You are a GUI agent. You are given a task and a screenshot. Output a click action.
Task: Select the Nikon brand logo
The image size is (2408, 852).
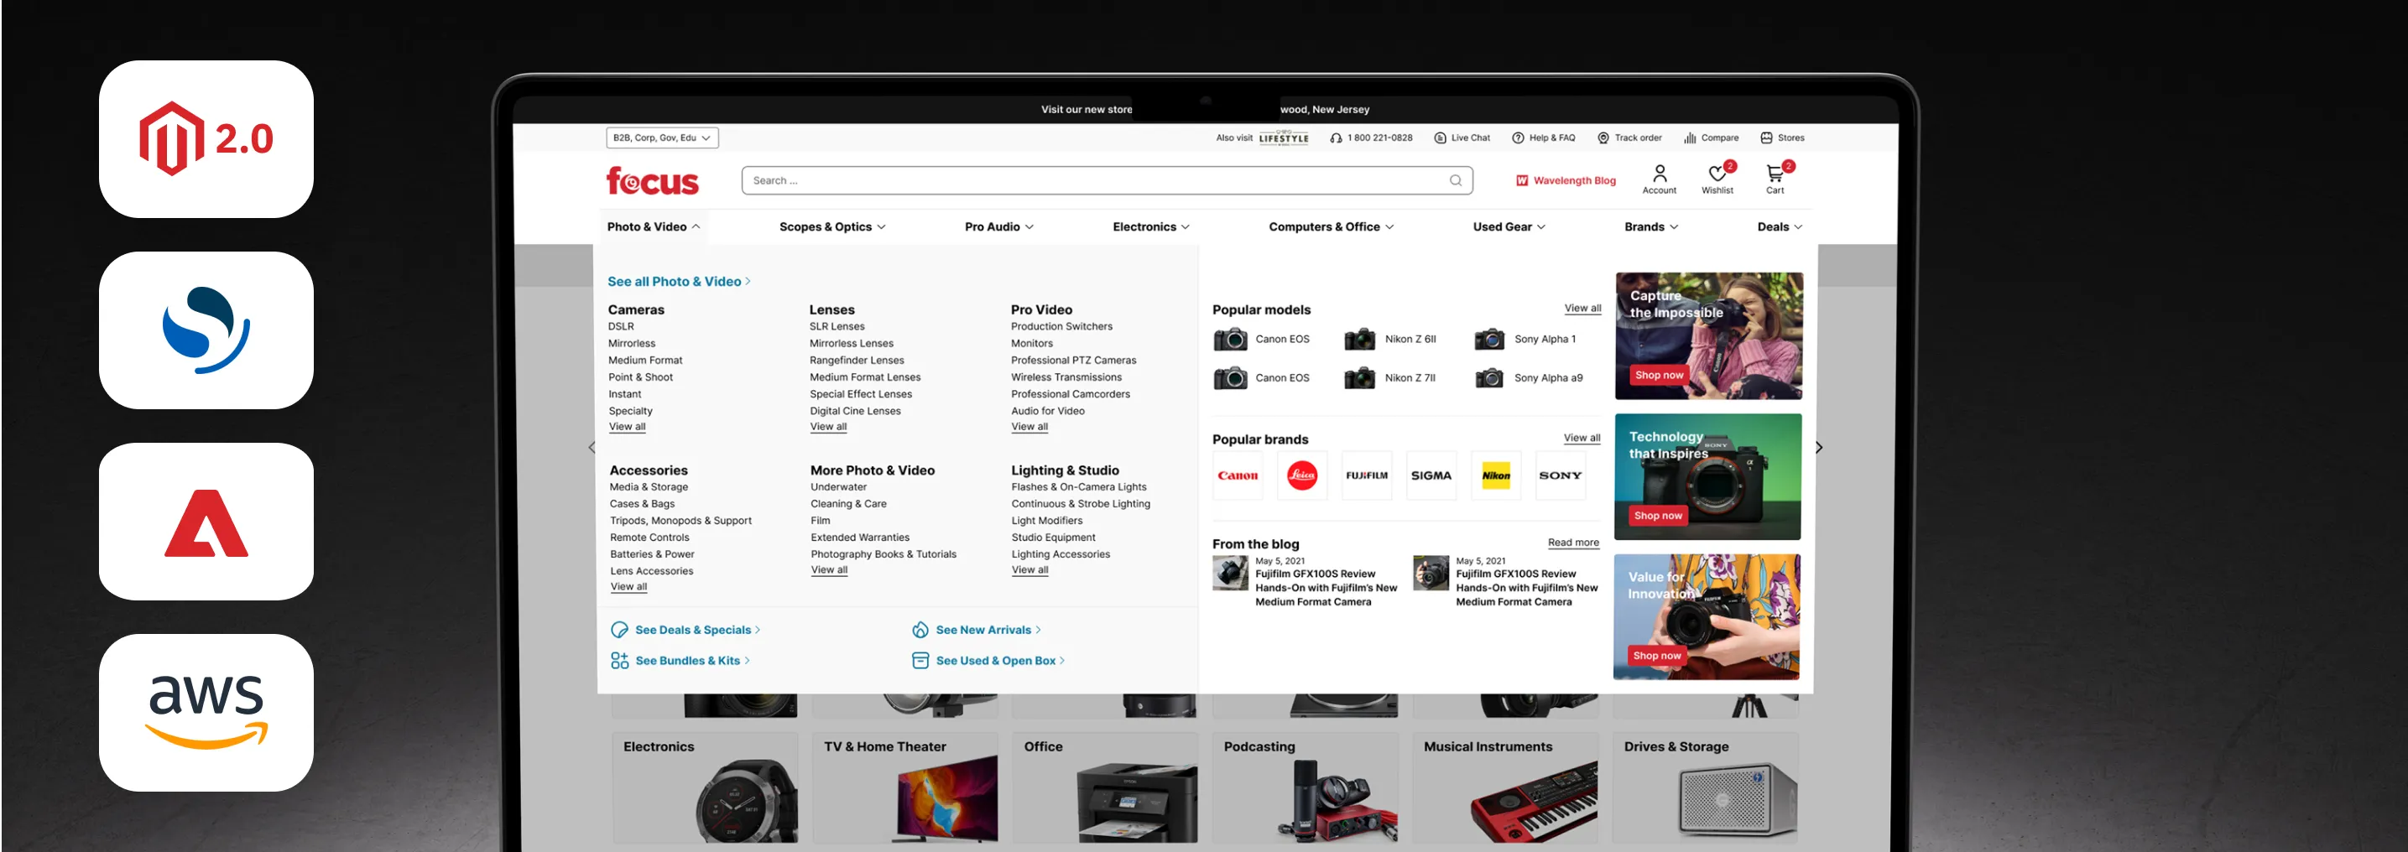tap(1496, 475)
